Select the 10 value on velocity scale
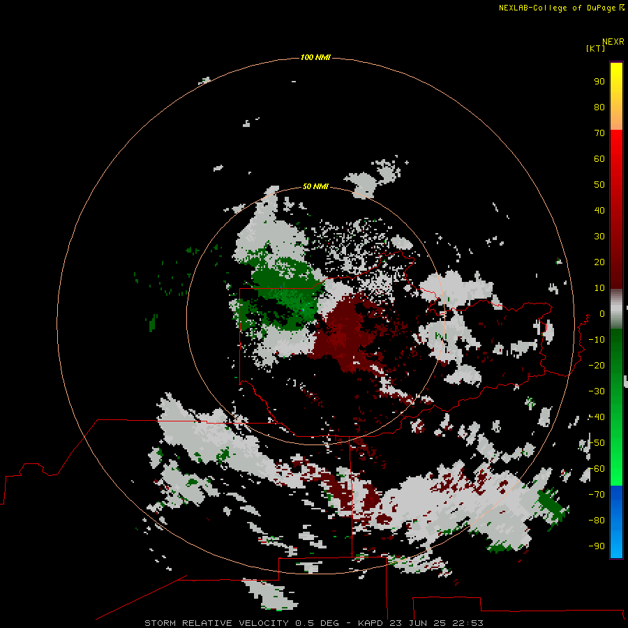 [599, 288]
